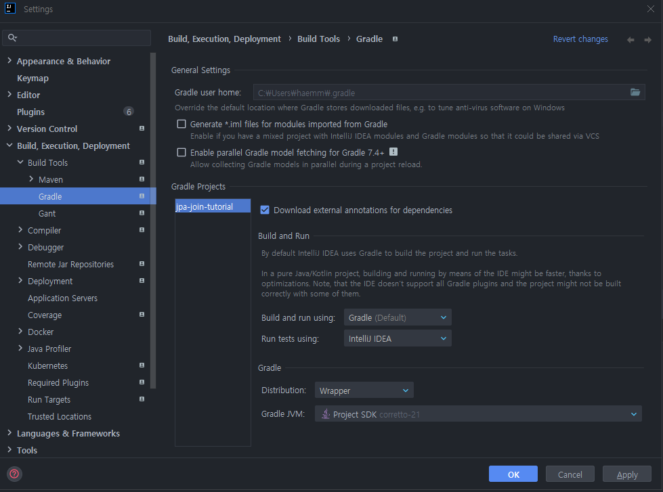
Task: Click the forward navigation arrow icon
Action: tap(648, 40)
